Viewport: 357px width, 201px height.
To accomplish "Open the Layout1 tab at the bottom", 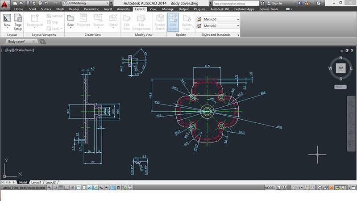I will 36,183.
